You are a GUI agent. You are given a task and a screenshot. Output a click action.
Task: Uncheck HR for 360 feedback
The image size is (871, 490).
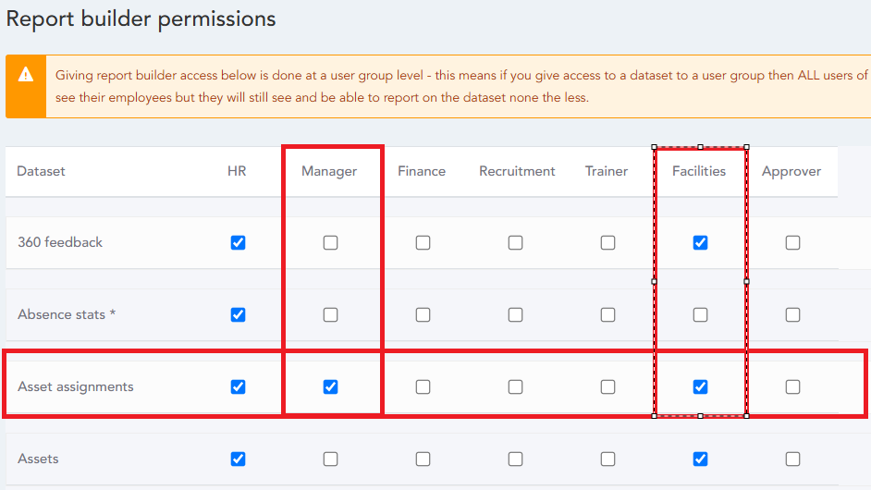pyautogui.click(x=238, y=243)
